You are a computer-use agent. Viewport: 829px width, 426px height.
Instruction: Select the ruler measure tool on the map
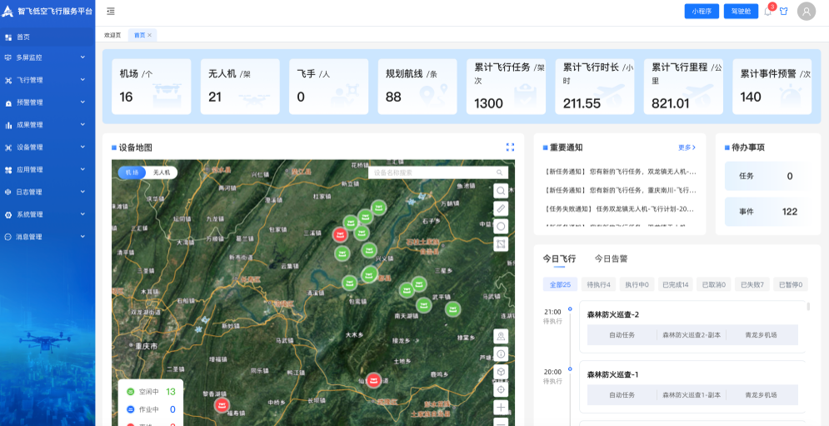[x=501, y=208]
